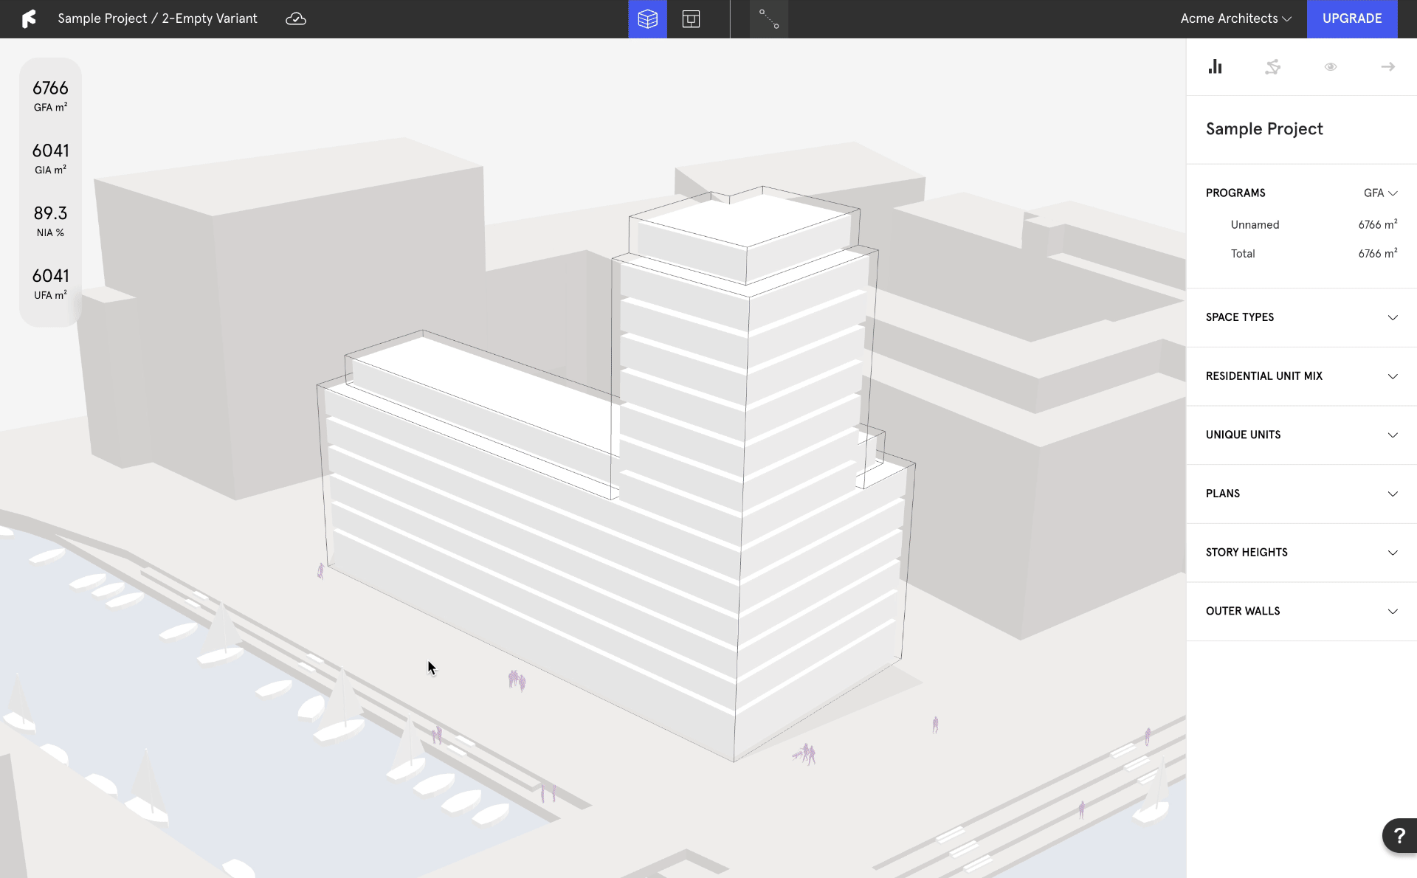Expand the Plans section
Image resolution: width=1417 pixels, height=878 pixels.
coord(1301,494)
